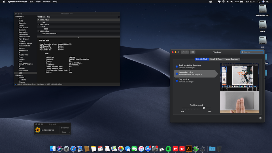Open Reminders icon in Dock
This screenshot has height=153, width=272.
point(107,149)
